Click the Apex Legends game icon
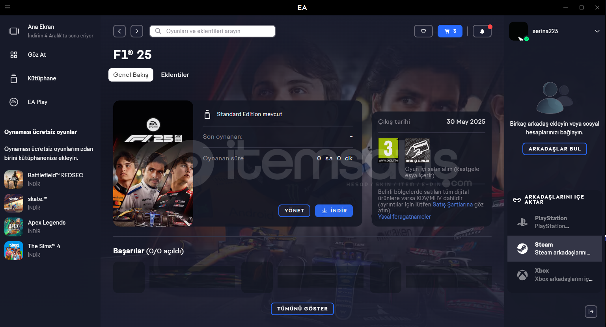Screen dimensions: 606x327 pos(14,227)
